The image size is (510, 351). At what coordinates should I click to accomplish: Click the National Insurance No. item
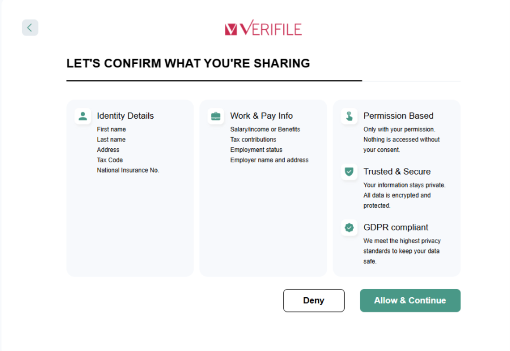[x=128, y=170]
